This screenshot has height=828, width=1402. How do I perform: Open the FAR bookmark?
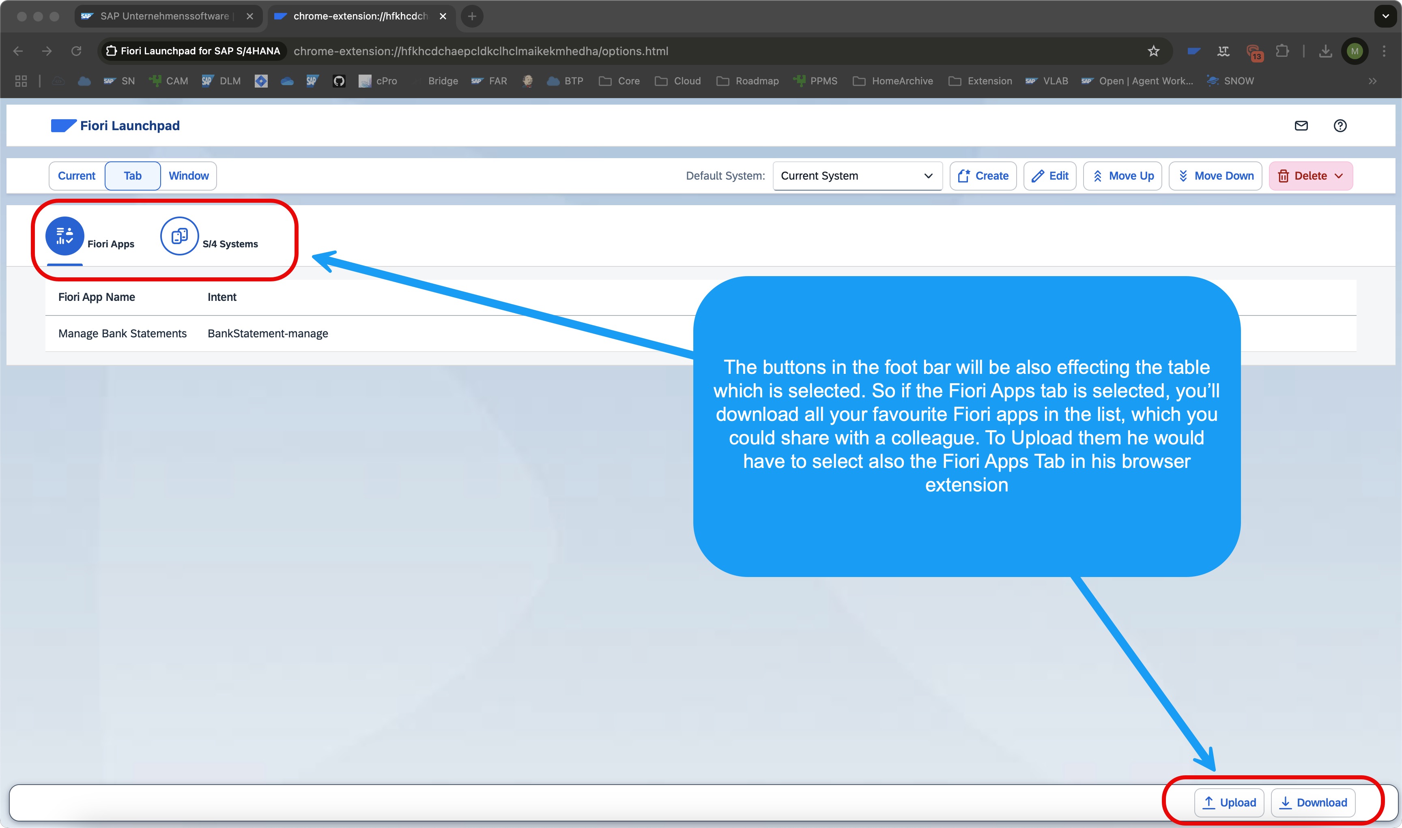point(489,81)
